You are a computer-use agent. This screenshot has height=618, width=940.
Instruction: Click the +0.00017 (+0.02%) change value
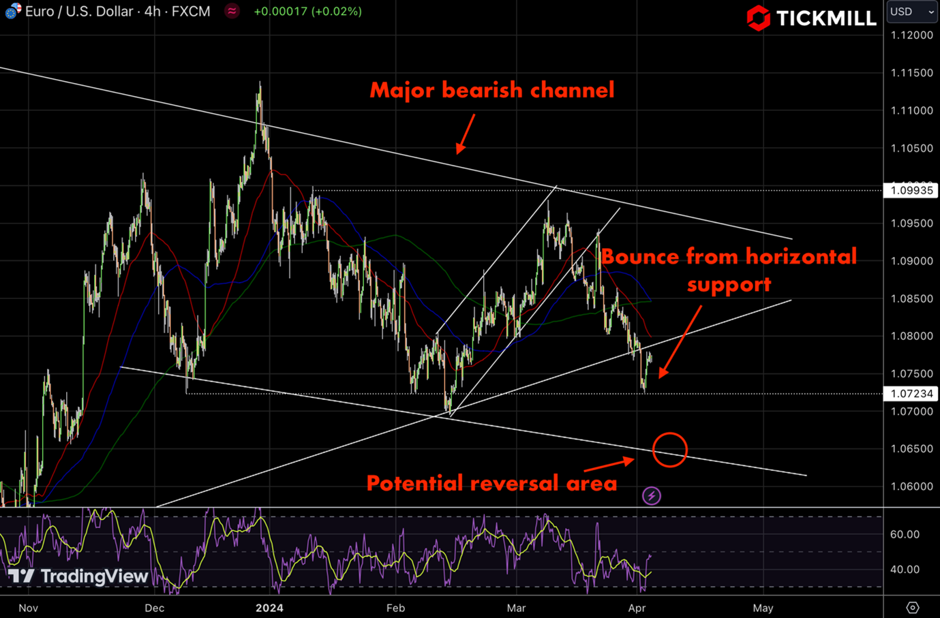coord(307,12)
